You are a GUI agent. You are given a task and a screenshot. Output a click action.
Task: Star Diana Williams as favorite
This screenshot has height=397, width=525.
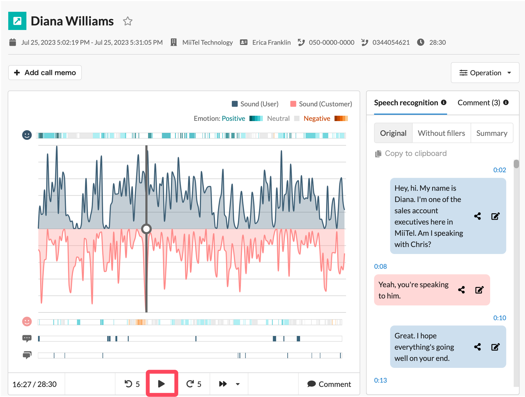(x=127, y=21)
